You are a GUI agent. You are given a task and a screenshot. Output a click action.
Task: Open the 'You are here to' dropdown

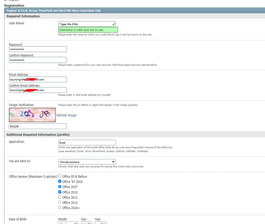[x=87, y=162]
